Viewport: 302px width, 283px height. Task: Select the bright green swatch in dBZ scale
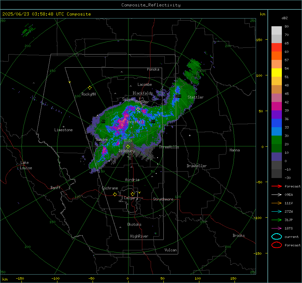[276, 140]
